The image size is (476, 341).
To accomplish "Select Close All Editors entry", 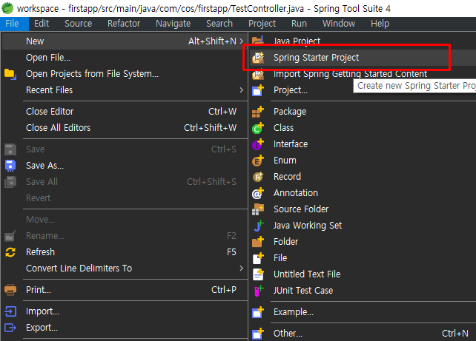I will [x=125, y=128].
